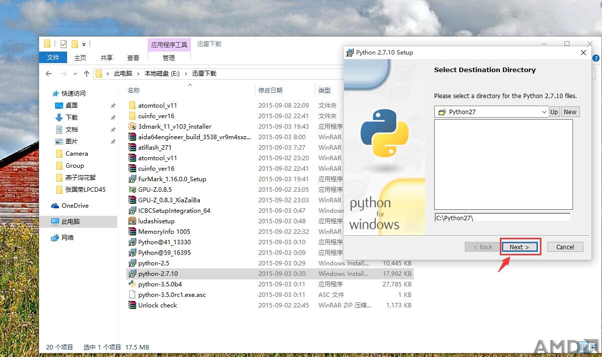This screenshot has width=602, height=357.
Task: Select the atiflash_271 archive icon
Action: (x=132, y=148)
